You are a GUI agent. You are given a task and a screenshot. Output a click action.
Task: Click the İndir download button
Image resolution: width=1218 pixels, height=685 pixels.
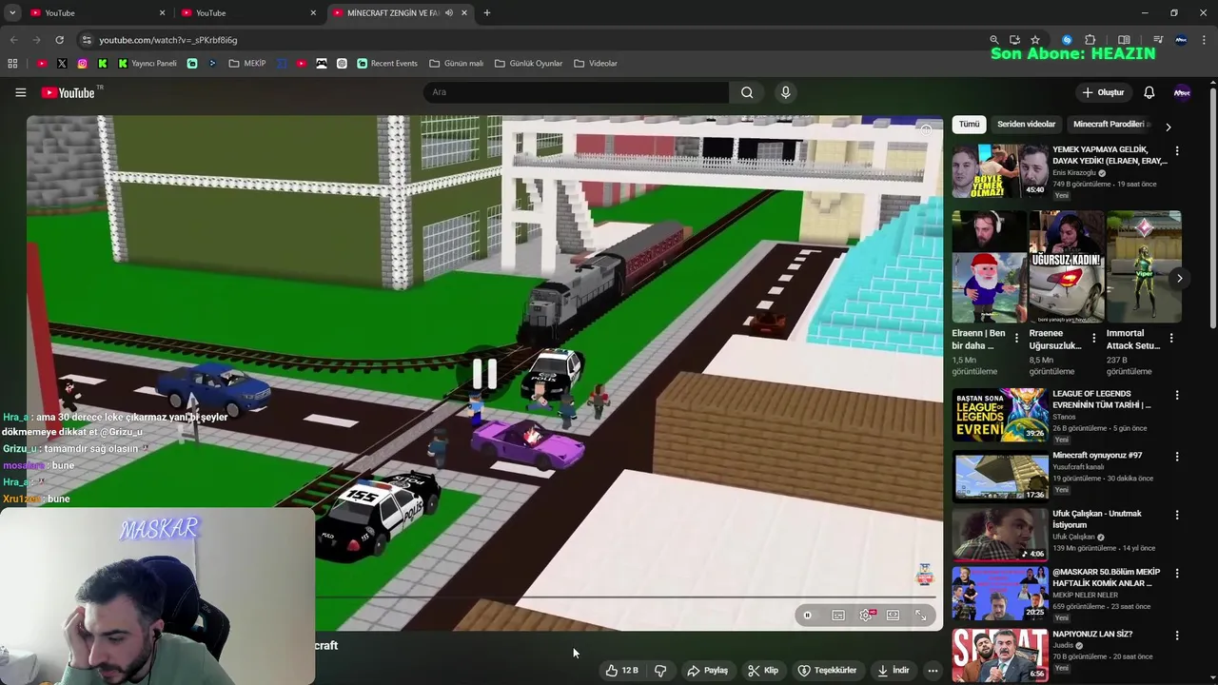tap(894, 671)
